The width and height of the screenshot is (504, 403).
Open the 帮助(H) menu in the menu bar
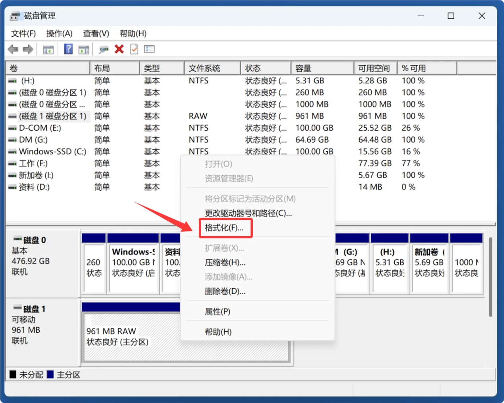point(133,33)
